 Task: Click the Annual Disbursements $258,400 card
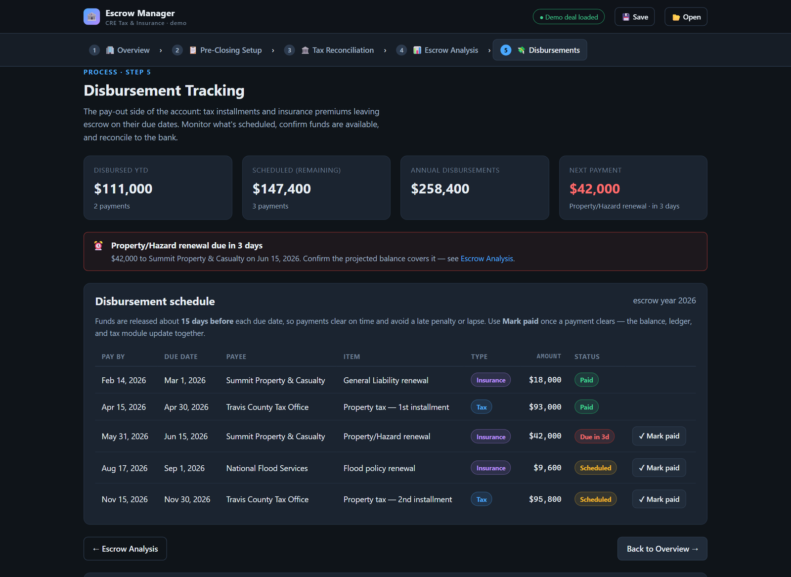click(475, 188)
